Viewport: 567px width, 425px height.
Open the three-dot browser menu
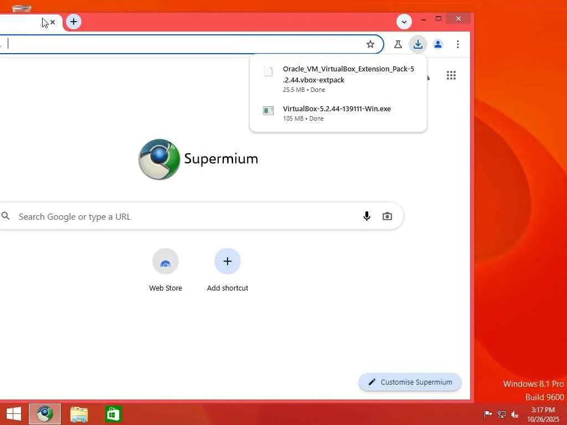458,44
